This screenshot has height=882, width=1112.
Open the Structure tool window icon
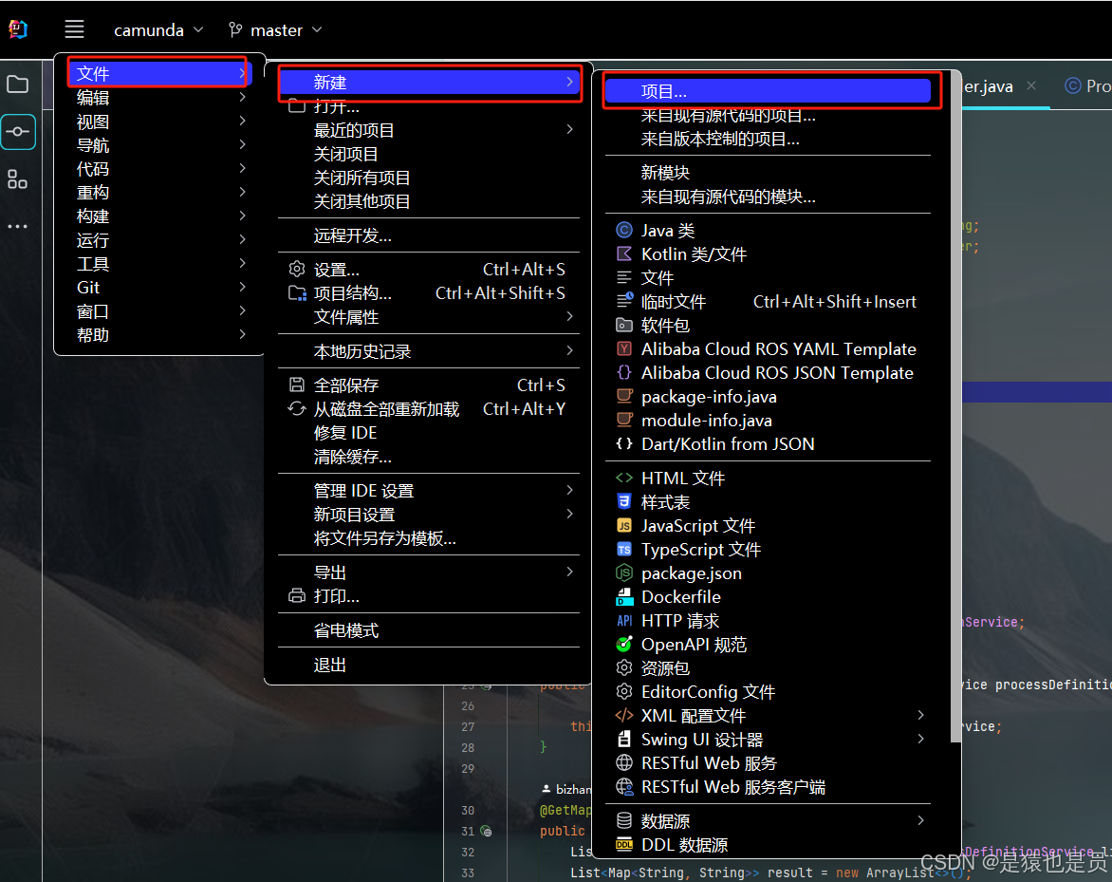(18, 178)
